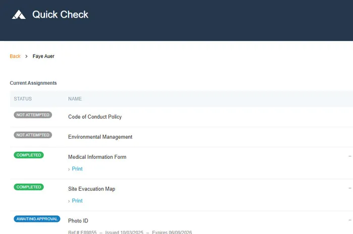Open the Code of Conduct Policy assignment
353x234 pixels.
[x=95, y=116]
